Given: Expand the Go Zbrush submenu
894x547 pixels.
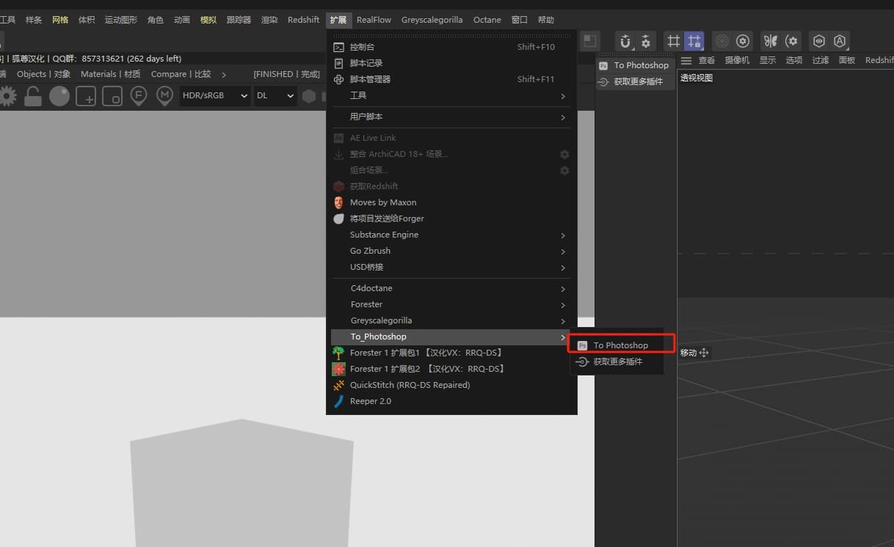Looking at the screenshot, I should [451, 251].
